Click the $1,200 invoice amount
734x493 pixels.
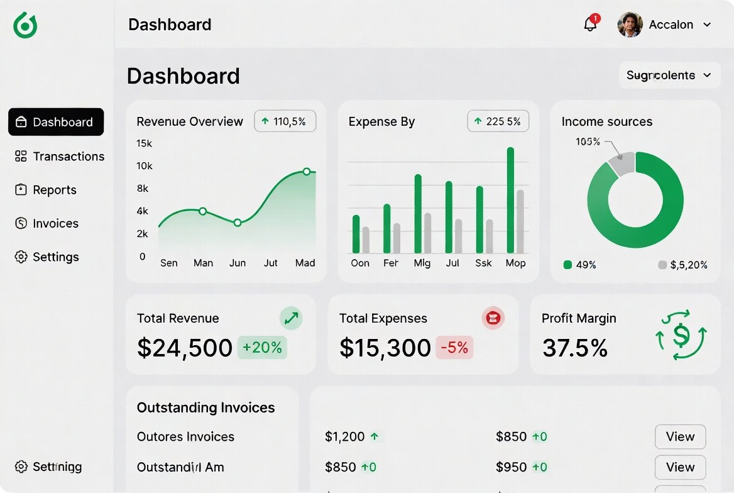pyautogui.click(x=344, y=437)
